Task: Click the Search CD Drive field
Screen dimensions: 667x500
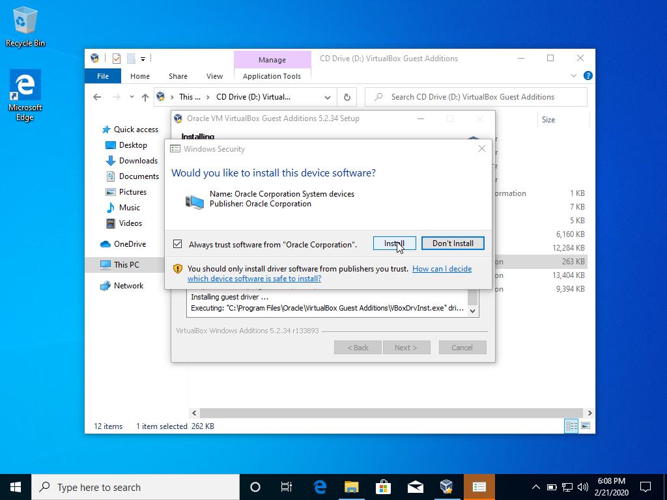Action: 476,97
